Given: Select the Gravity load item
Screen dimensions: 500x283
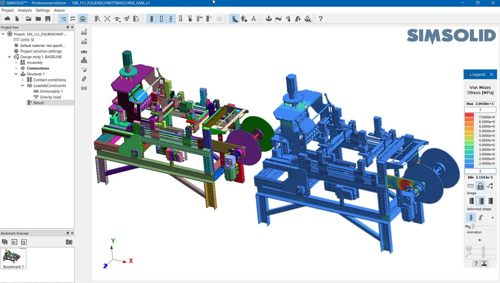Looking at the screenshot, I should 50,97.
